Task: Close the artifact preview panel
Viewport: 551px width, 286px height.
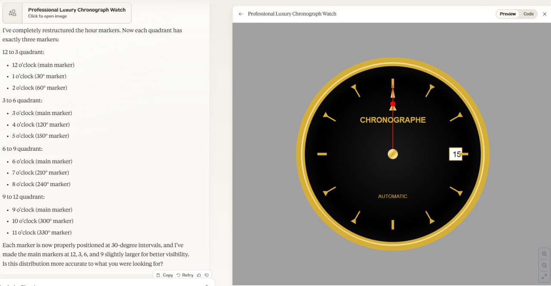Action: (545, 14)
